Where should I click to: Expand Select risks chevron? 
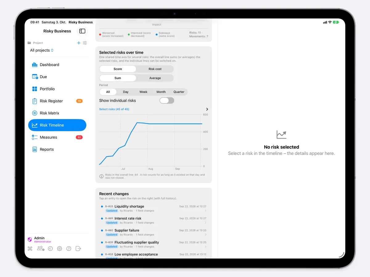pyautogui.click(x=207, y=109)
